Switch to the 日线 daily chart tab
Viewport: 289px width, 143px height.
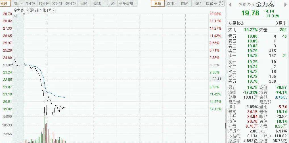pyautogui.click(x=84, y=3)
